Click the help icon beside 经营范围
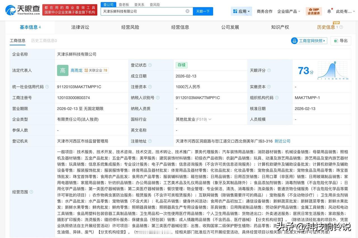This screenshot has width=358, height=238. click(31, 192)
